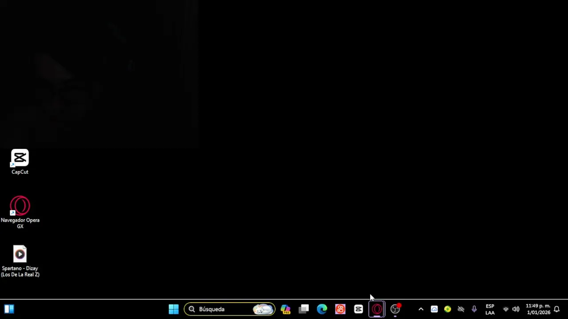Expand the hidden system tray icons
Viewport: 568px width, 319px height.
(421, 309)
